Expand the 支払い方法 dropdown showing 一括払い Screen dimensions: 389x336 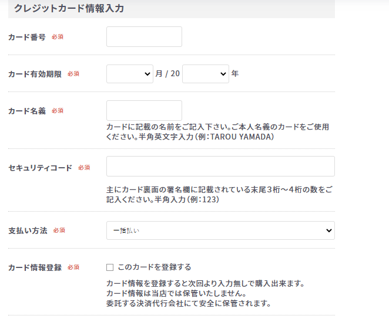220,230
